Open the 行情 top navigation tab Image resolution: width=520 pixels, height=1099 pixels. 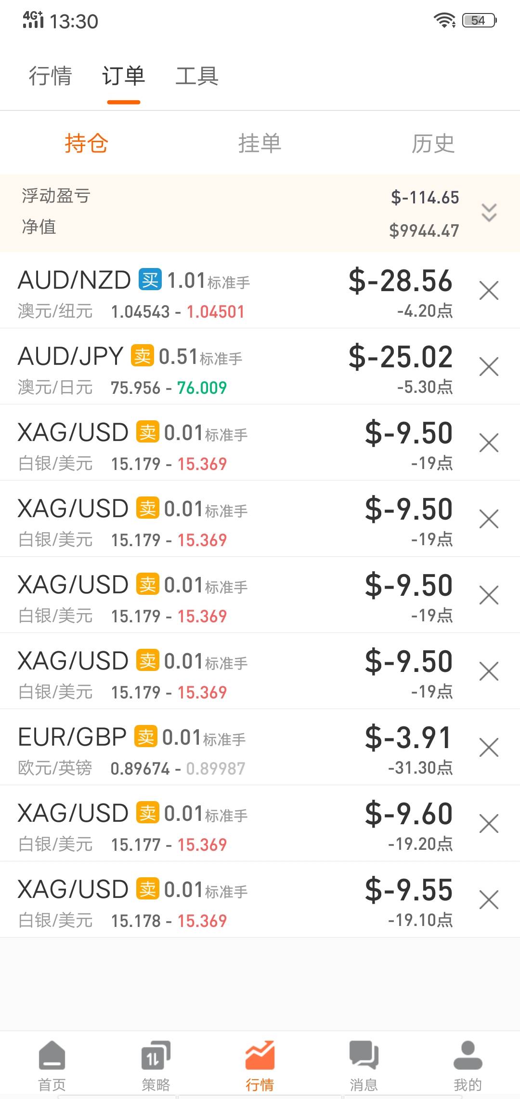tap(50, 76)
